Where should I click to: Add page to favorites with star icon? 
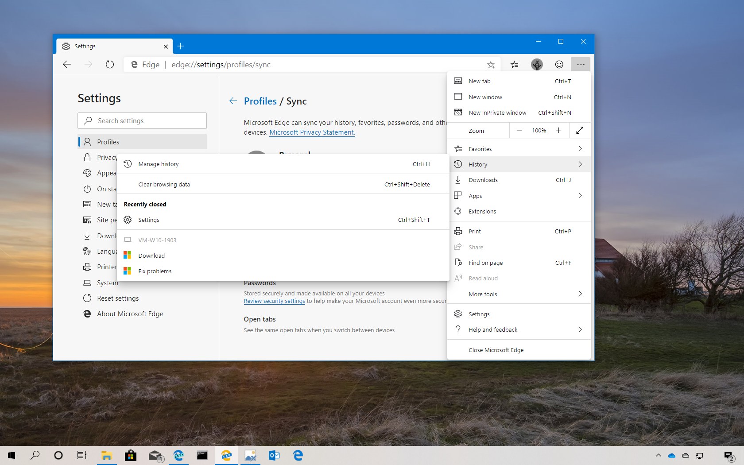(x=491, y=64)
